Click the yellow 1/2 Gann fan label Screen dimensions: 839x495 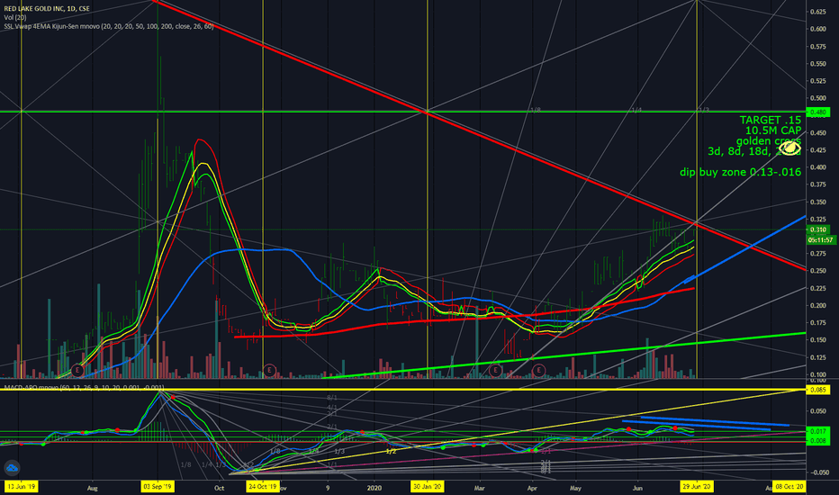[391, 452]
